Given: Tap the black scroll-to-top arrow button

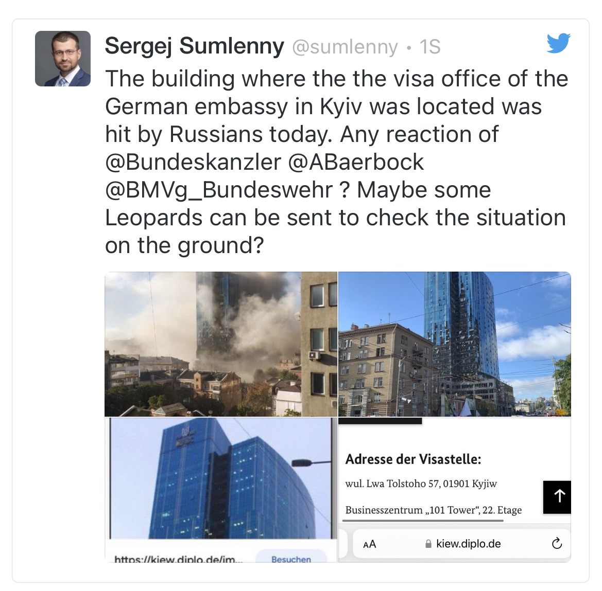Looking at the screenshot, I should pos(557,497).
